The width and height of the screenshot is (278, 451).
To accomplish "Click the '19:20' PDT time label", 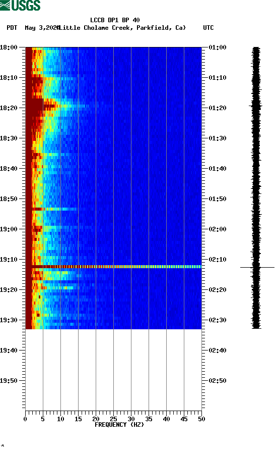I will pos(9,290).
